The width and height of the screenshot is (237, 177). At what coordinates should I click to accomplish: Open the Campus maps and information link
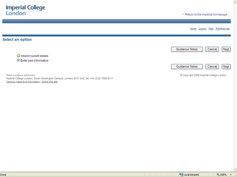(23, 82)
